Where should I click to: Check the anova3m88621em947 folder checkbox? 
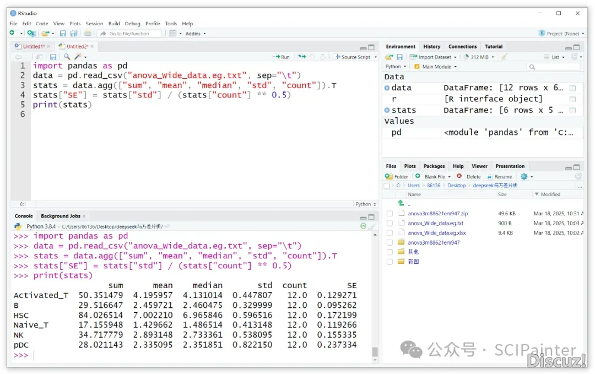click(390, 242)
